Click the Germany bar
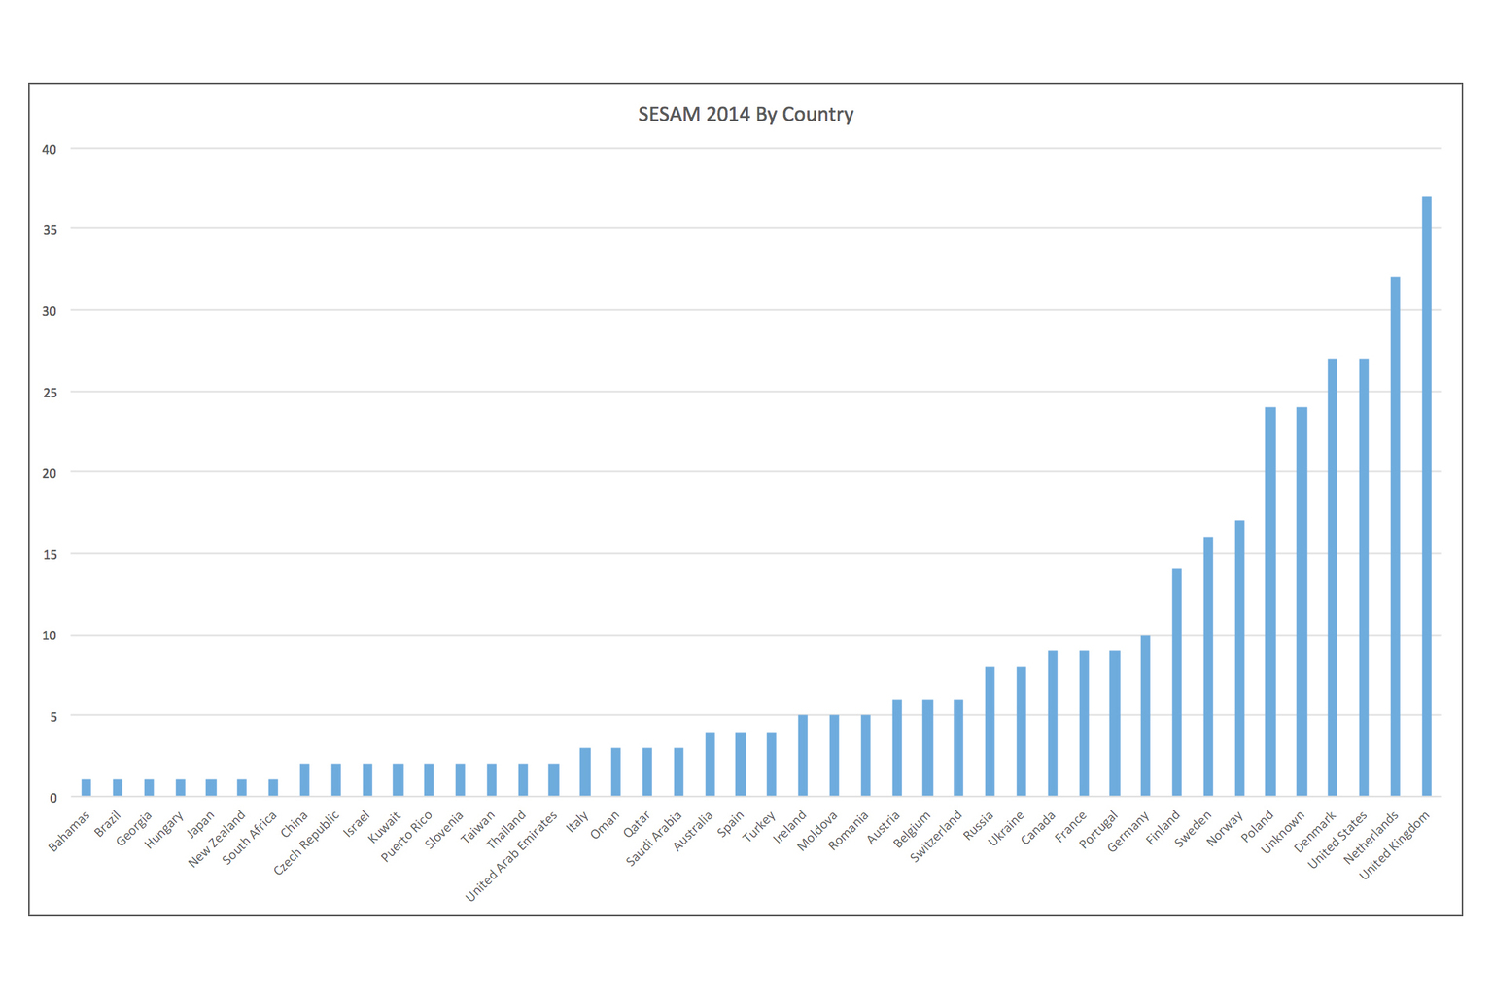Screen dimensions: 1493x999 [x=1146, y=715]
